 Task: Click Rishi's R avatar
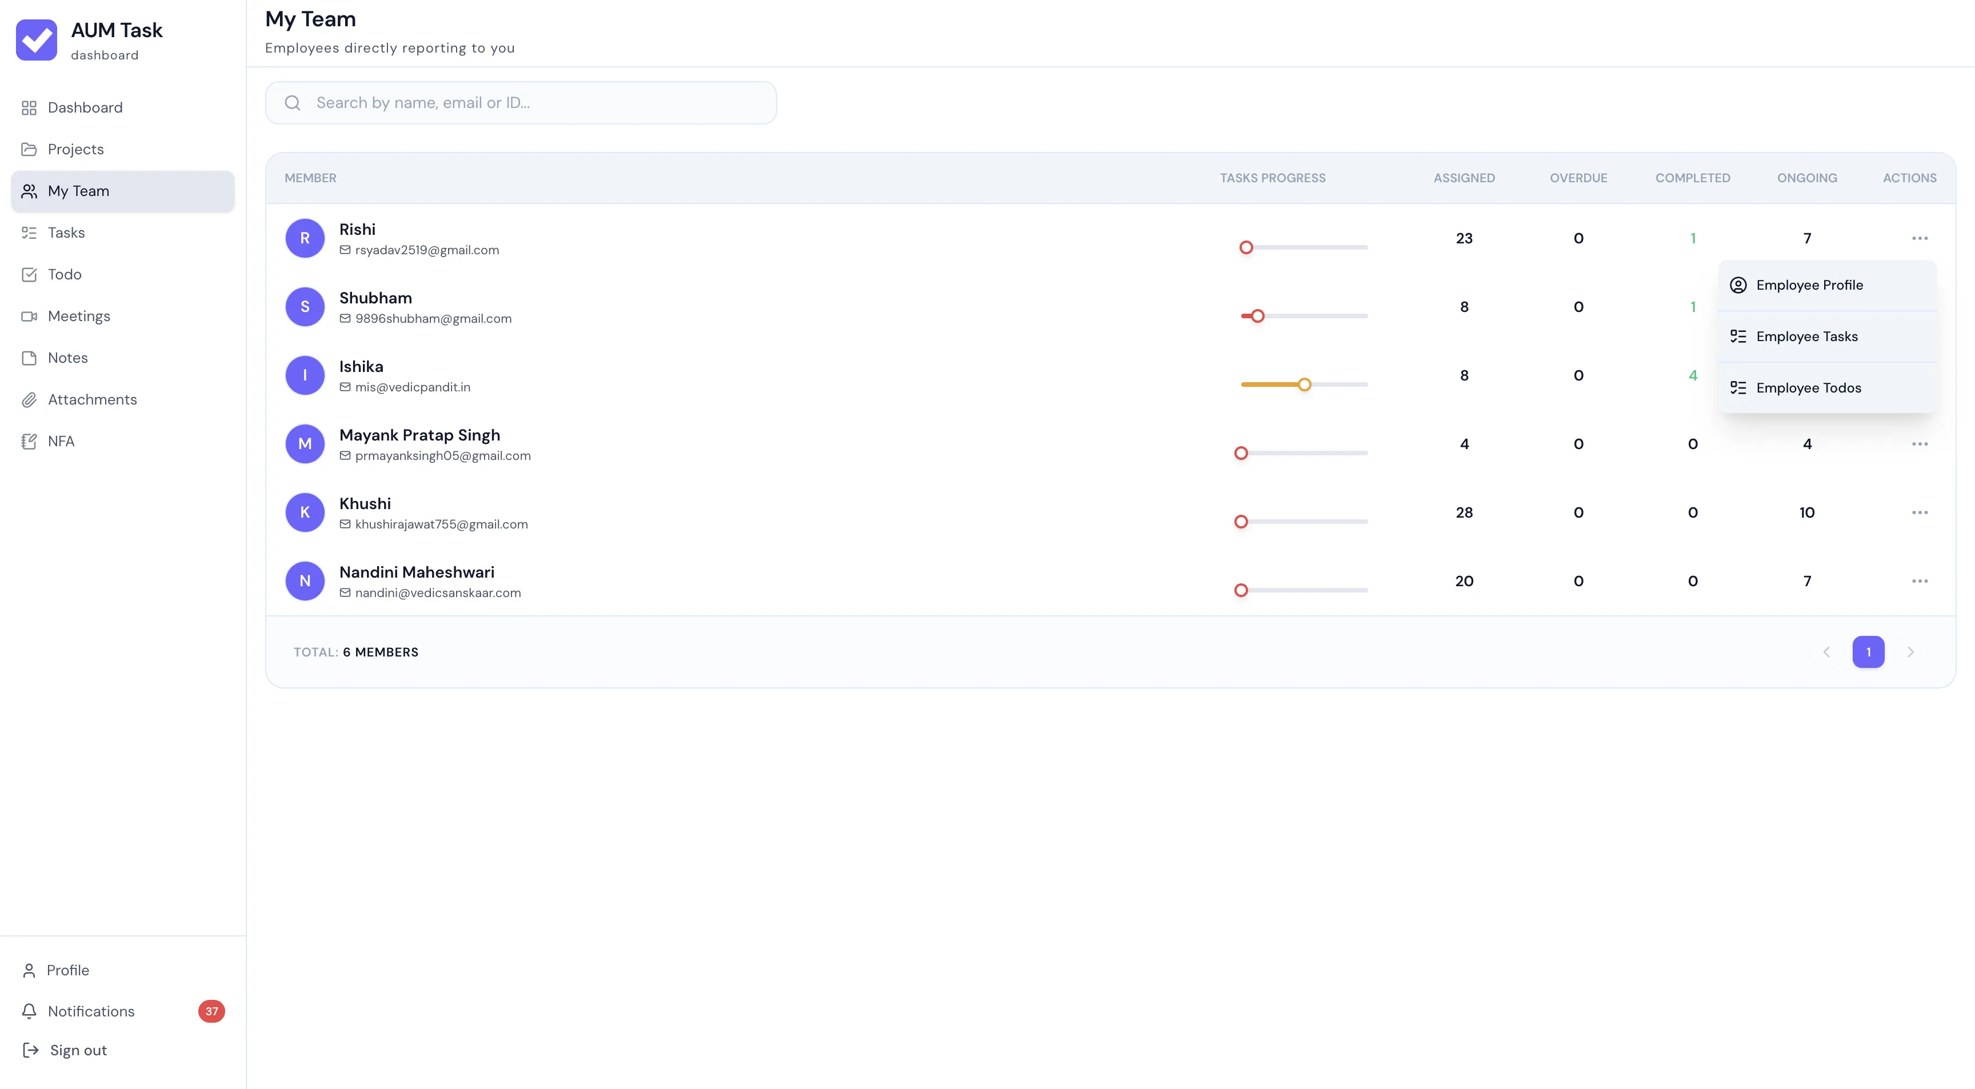[x=305, y=238]
